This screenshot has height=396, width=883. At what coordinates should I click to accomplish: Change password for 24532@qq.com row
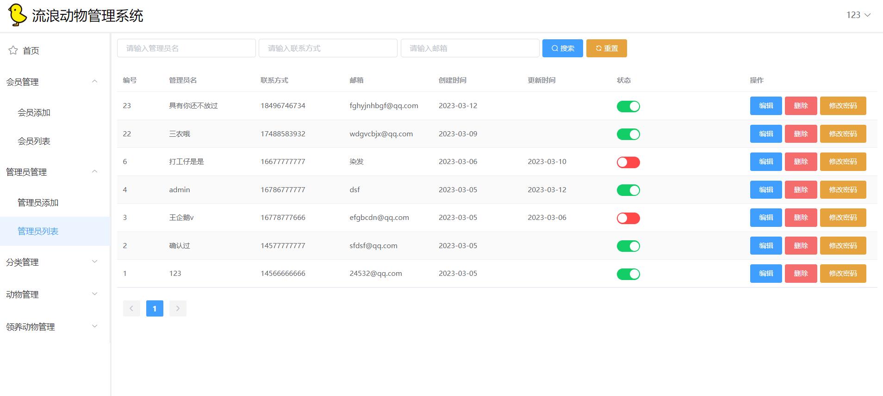[x=843, y=274]
